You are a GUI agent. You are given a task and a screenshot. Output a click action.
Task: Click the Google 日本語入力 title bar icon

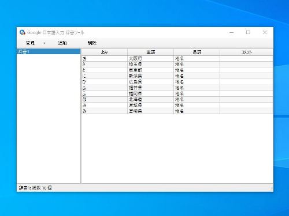[x=23, y=32]
